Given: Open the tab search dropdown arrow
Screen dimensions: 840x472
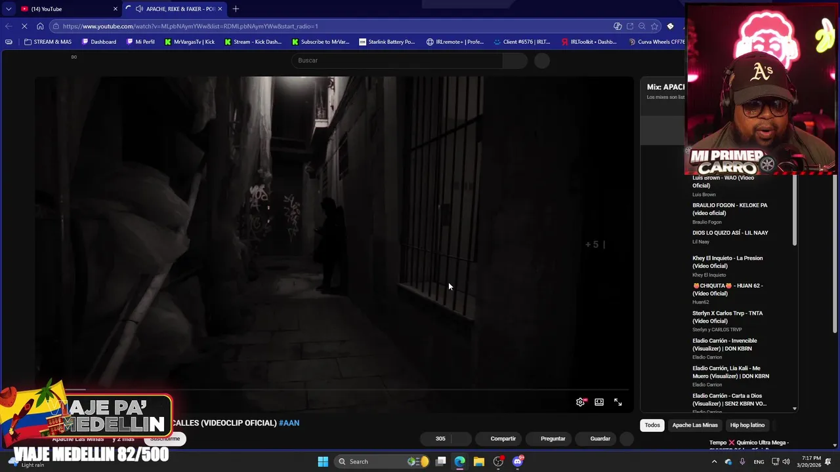Looking at the screenshot, I should click(9, 9).
